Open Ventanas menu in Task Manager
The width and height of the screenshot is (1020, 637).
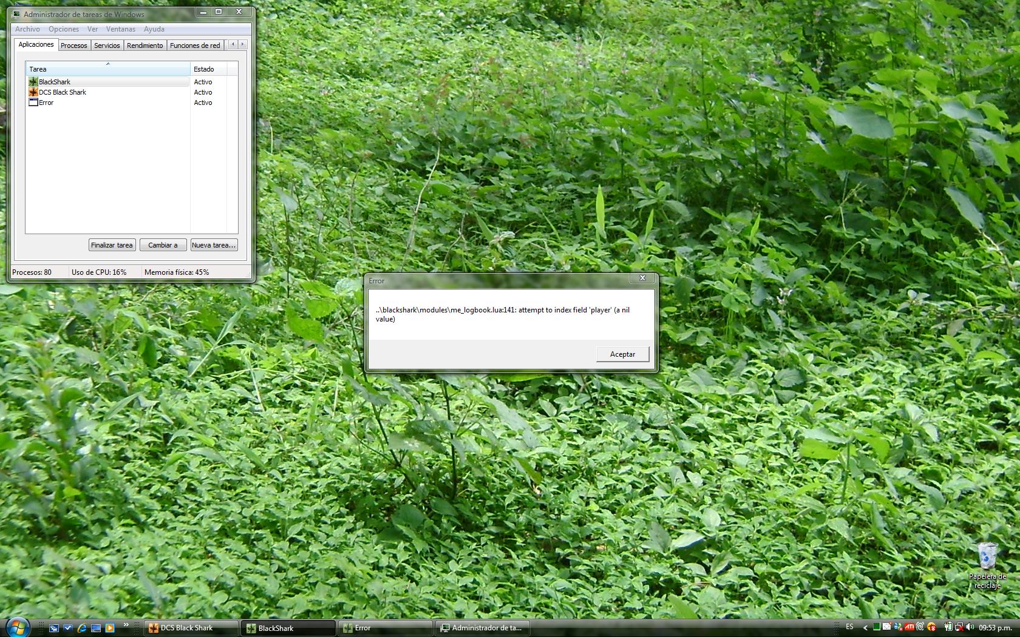tap(121, 29)
